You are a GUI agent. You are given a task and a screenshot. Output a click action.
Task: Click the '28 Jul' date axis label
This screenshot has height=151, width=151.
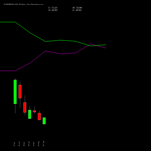coord(19,144)
